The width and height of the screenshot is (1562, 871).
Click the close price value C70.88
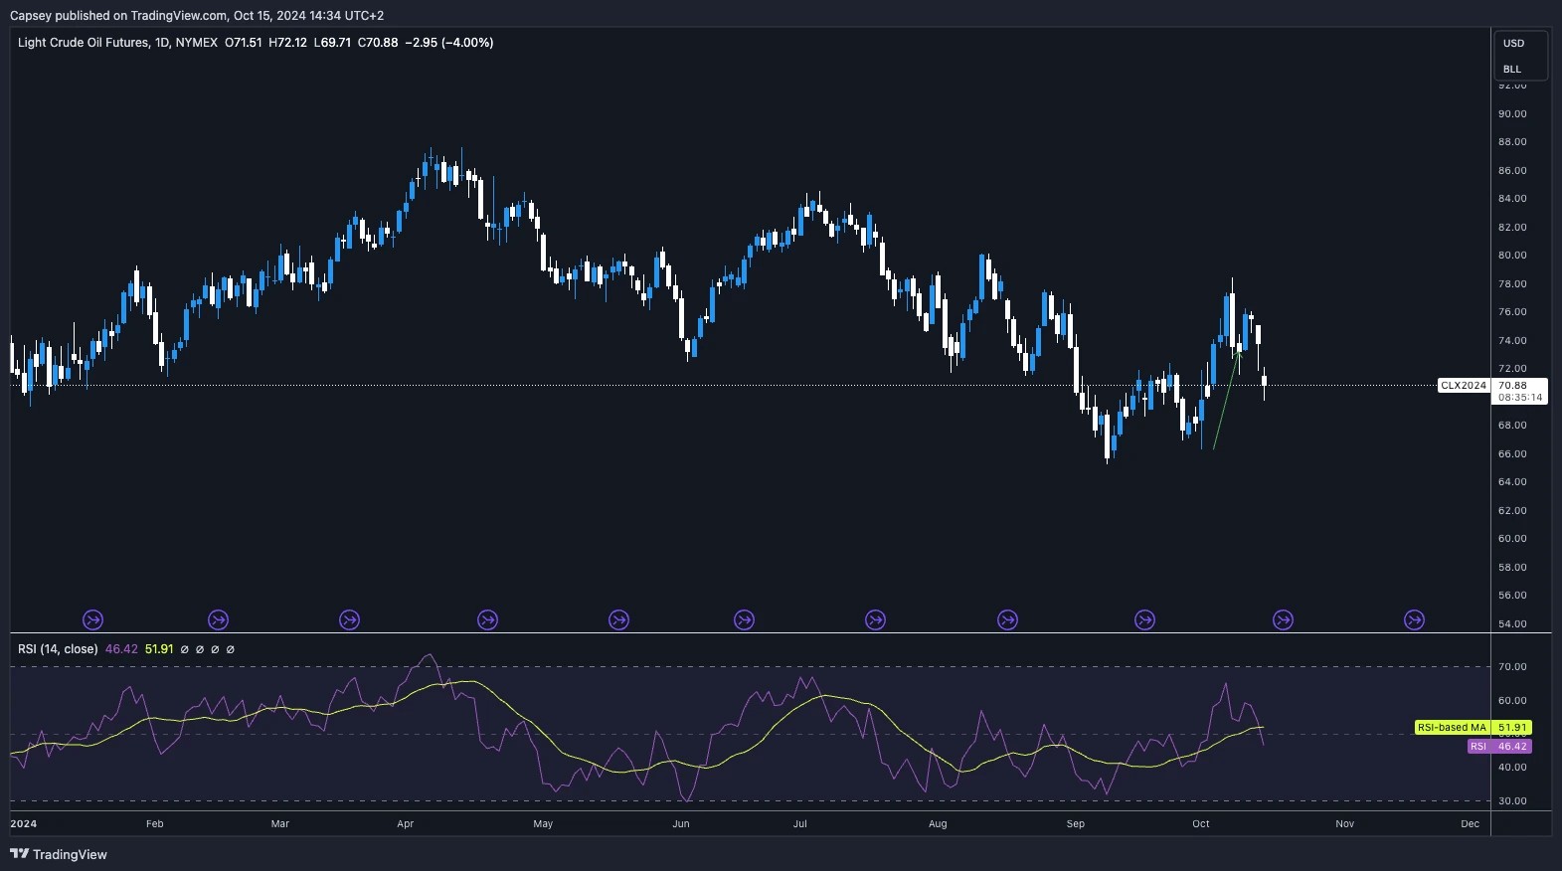[378, 43]
